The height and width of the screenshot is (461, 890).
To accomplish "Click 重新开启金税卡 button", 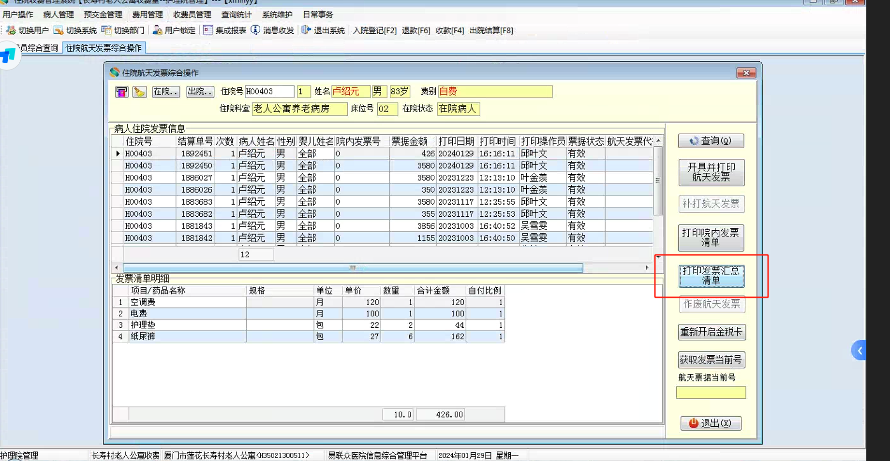I will (711, 332).
